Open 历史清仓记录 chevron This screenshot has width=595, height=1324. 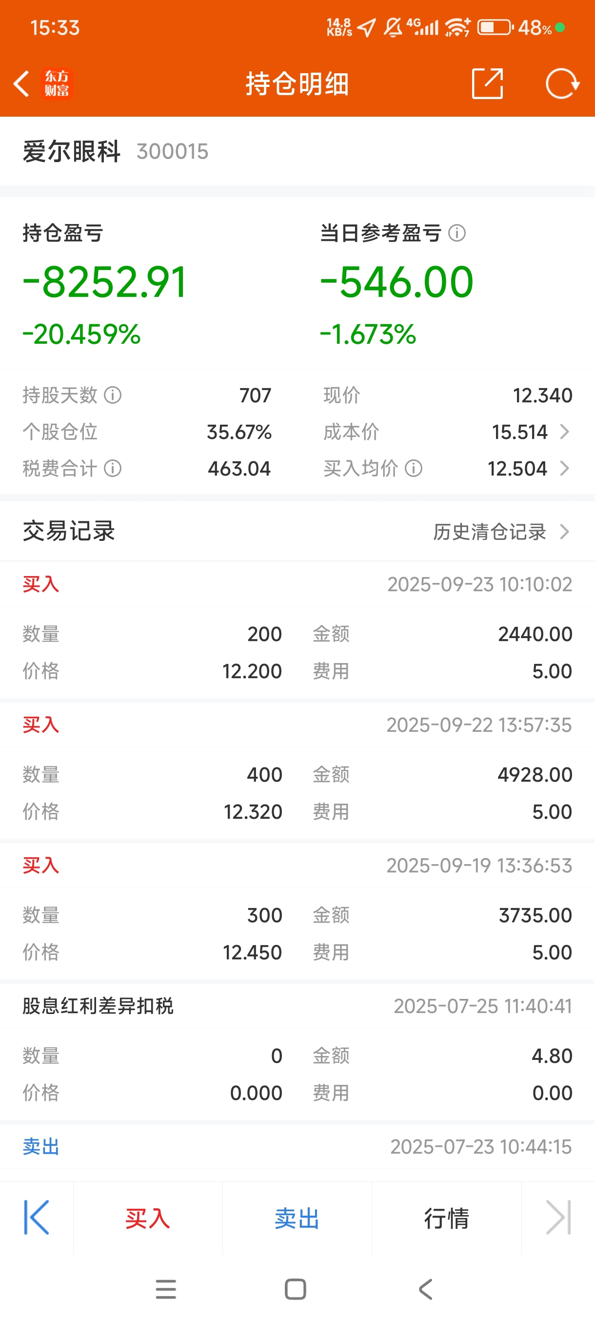point(564,532)
